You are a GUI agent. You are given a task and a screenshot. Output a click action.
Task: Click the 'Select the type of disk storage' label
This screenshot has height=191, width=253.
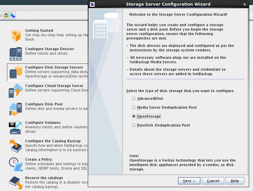(180, 91)
